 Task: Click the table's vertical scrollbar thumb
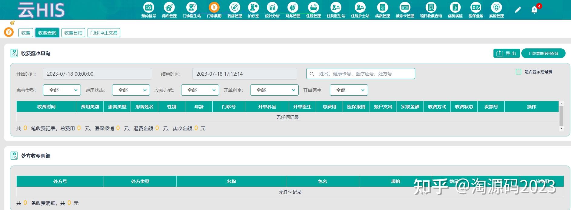point(561,116)
